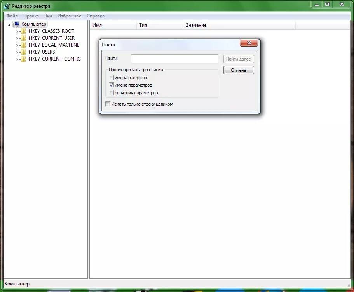Click the HKEY_CLASSES_ROOT folder icon
The height and width of the screenshot is (292, 354).
tap(23, 31)
